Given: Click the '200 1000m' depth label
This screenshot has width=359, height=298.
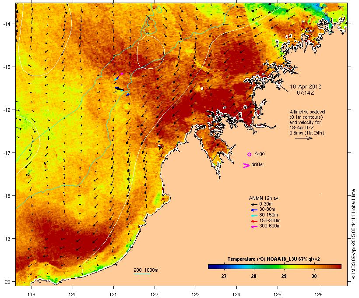Looking at the screenshot, I should 146,270.
